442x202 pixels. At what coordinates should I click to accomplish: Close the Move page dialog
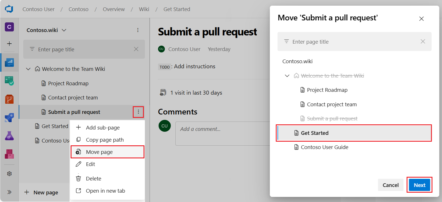(422, 19)
